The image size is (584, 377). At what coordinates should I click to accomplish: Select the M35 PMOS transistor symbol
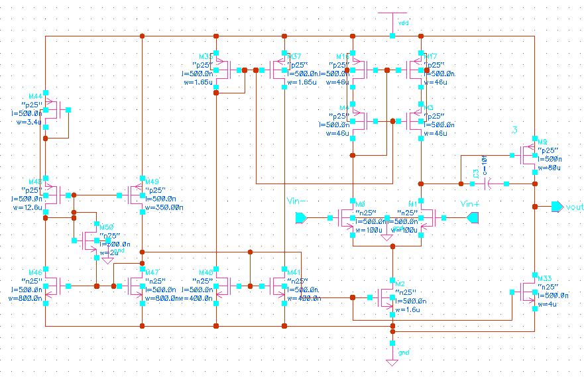(227, 70)
